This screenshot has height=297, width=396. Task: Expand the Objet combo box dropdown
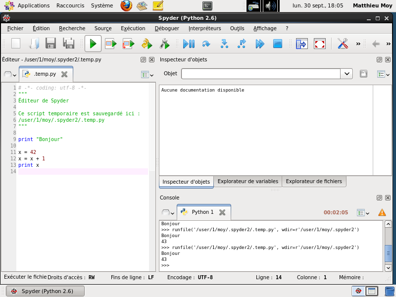click(x=347, y=74)
